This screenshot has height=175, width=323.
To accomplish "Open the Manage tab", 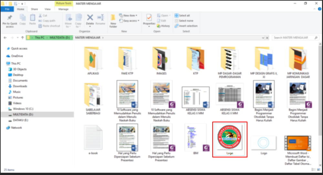I will pos(63,9).
